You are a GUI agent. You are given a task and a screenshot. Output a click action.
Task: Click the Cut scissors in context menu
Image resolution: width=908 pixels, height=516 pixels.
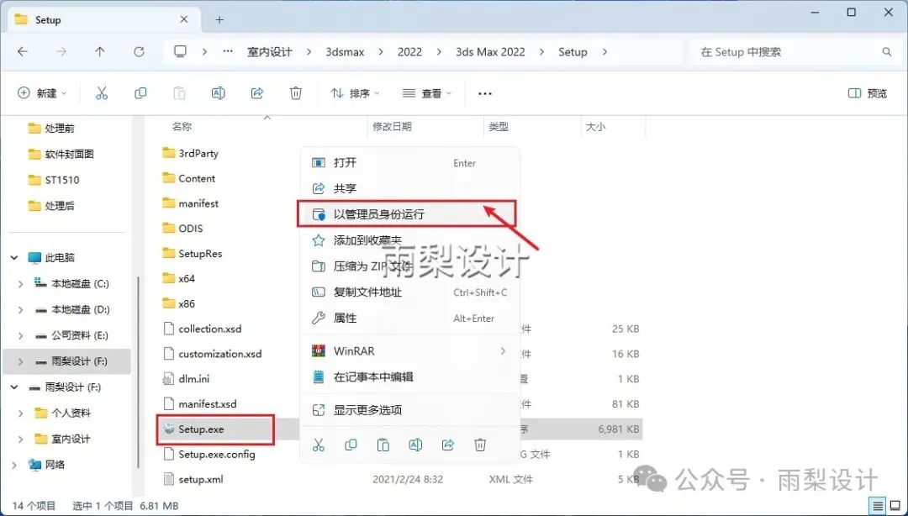point(319,445)
